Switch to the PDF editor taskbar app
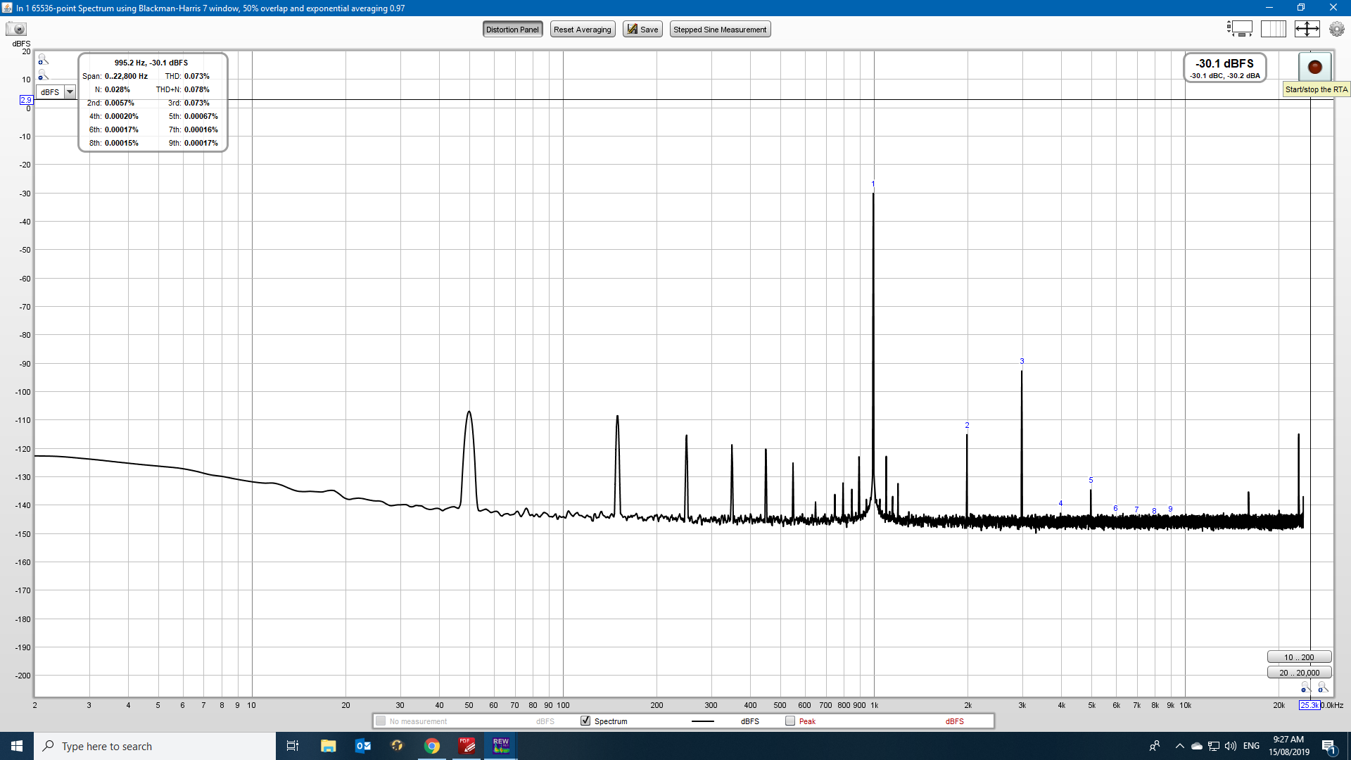Image resolution: width=1351 pixels, height=760 pixels. tap(467, 746)
